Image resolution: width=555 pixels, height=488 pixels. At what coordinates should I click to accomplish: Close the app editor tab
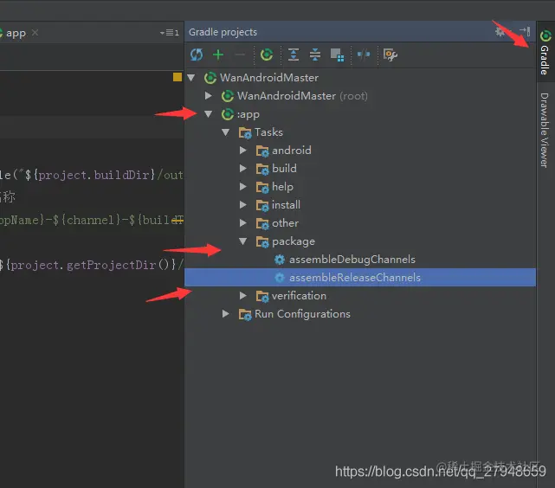[35, 33]
